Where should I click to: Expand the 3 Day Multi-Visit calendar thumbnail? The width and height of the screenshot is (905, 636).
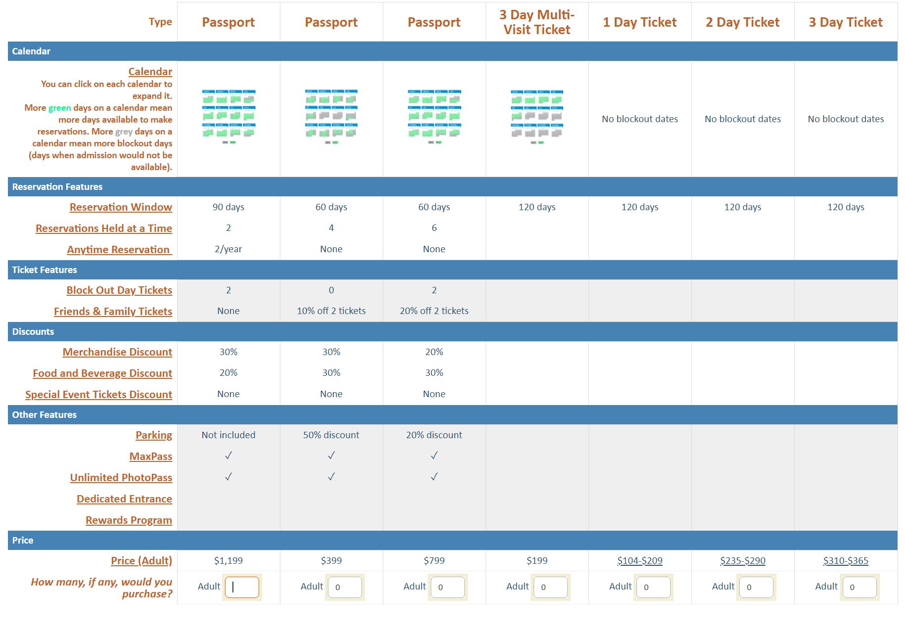(537, 117)
